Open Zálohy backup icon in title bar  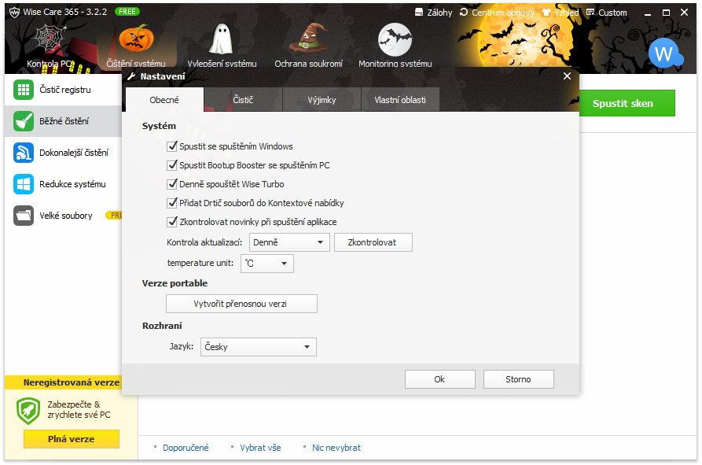pos(418,12)
